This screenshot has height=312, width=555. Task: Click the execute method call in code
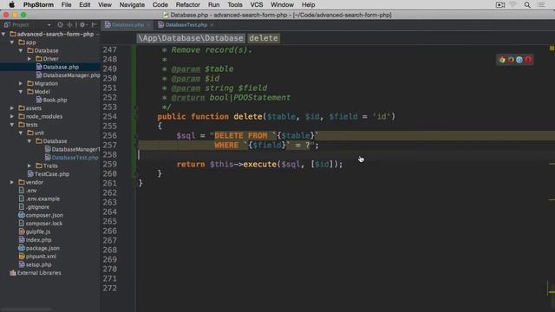[260, 164]
